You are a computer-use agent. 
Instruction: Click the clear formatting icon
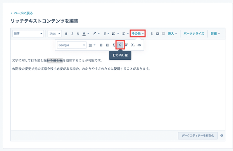click(x=114, y=45)
